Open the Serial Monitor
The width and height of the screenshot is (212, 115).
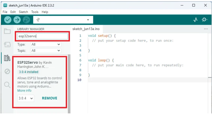pos(205,20)
